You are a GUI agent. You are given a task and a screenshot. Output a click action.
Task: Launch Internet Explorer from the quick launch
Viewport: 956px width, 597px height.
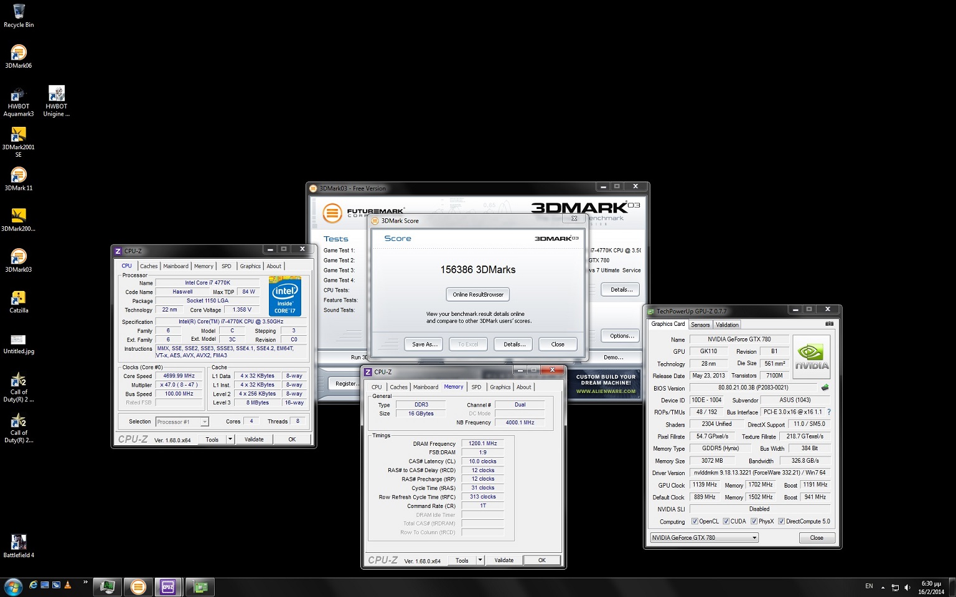pyautogui.click(x=34, y=585)
